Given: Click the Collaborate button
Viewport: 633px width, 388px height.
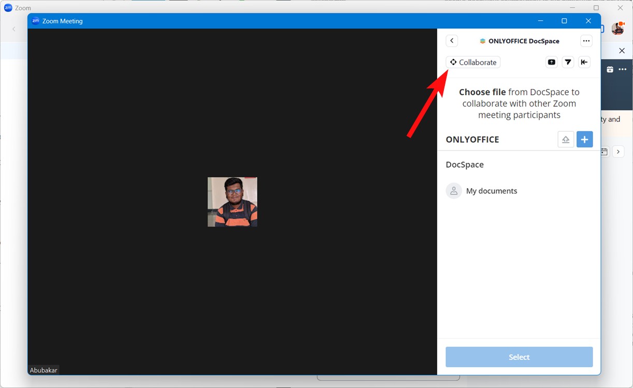Looking at the screenshot, I should 472,62.
